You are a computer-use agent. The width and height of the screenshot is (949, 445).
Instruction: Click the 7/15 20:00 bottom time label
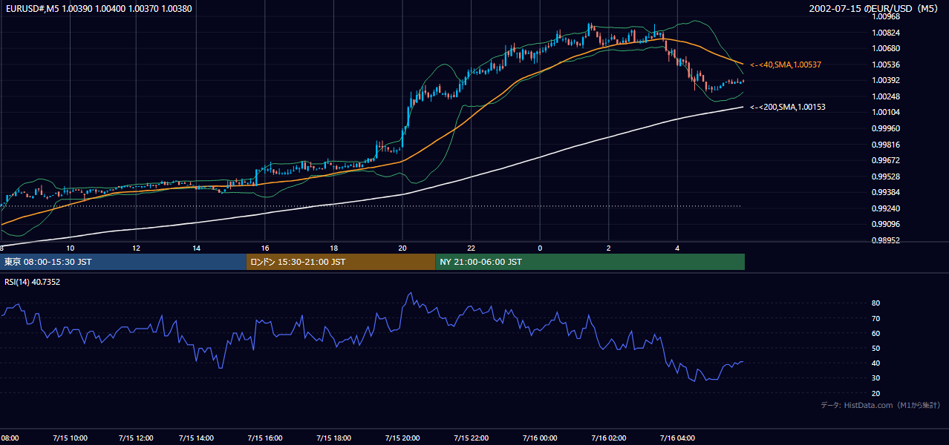tap(402, 438)
